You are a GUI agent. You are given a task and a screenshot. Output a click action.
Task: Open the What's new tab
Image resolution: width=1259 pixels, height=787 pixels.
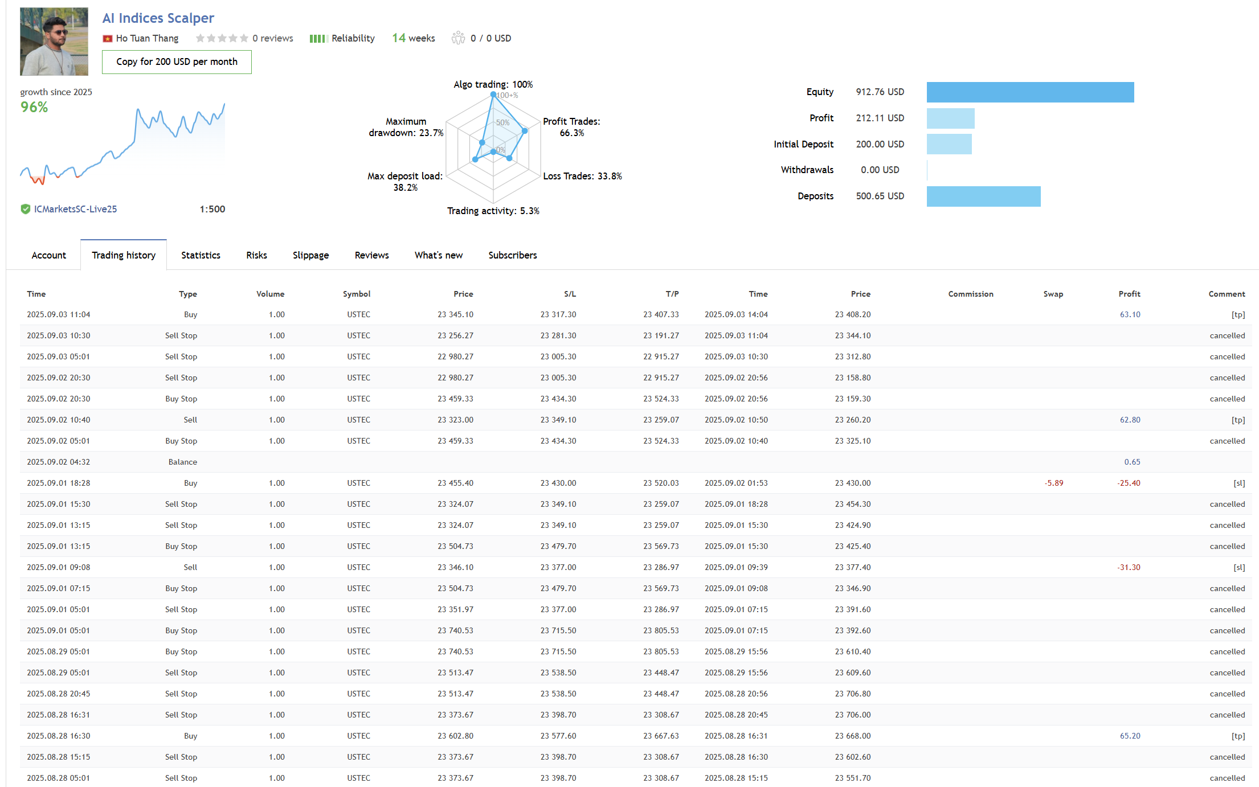438,255
